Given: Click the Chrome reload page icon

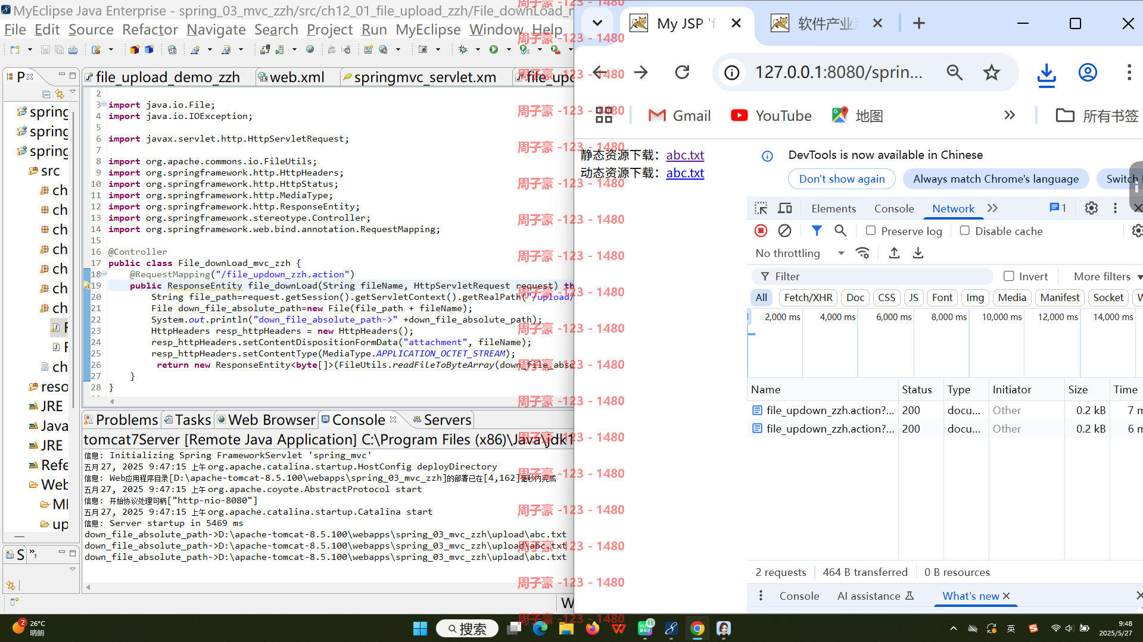Looking at the screenshot, I should click(682, 73).
